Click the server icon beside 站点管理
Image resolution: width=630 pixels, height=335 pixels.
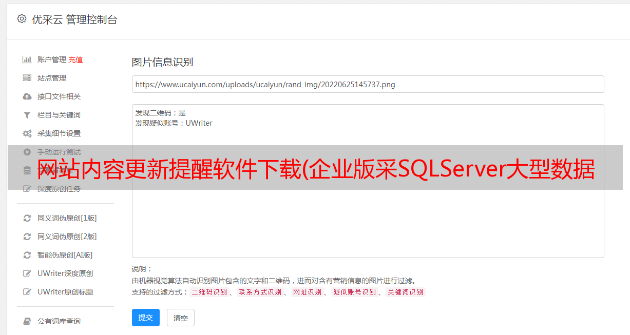pyautogui.click(x=27, y=78)
